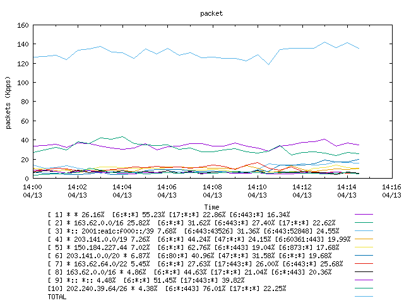The image size is (404, 303).
Task: Click the x-axis time label 14:06
Action: coord(167,187)
